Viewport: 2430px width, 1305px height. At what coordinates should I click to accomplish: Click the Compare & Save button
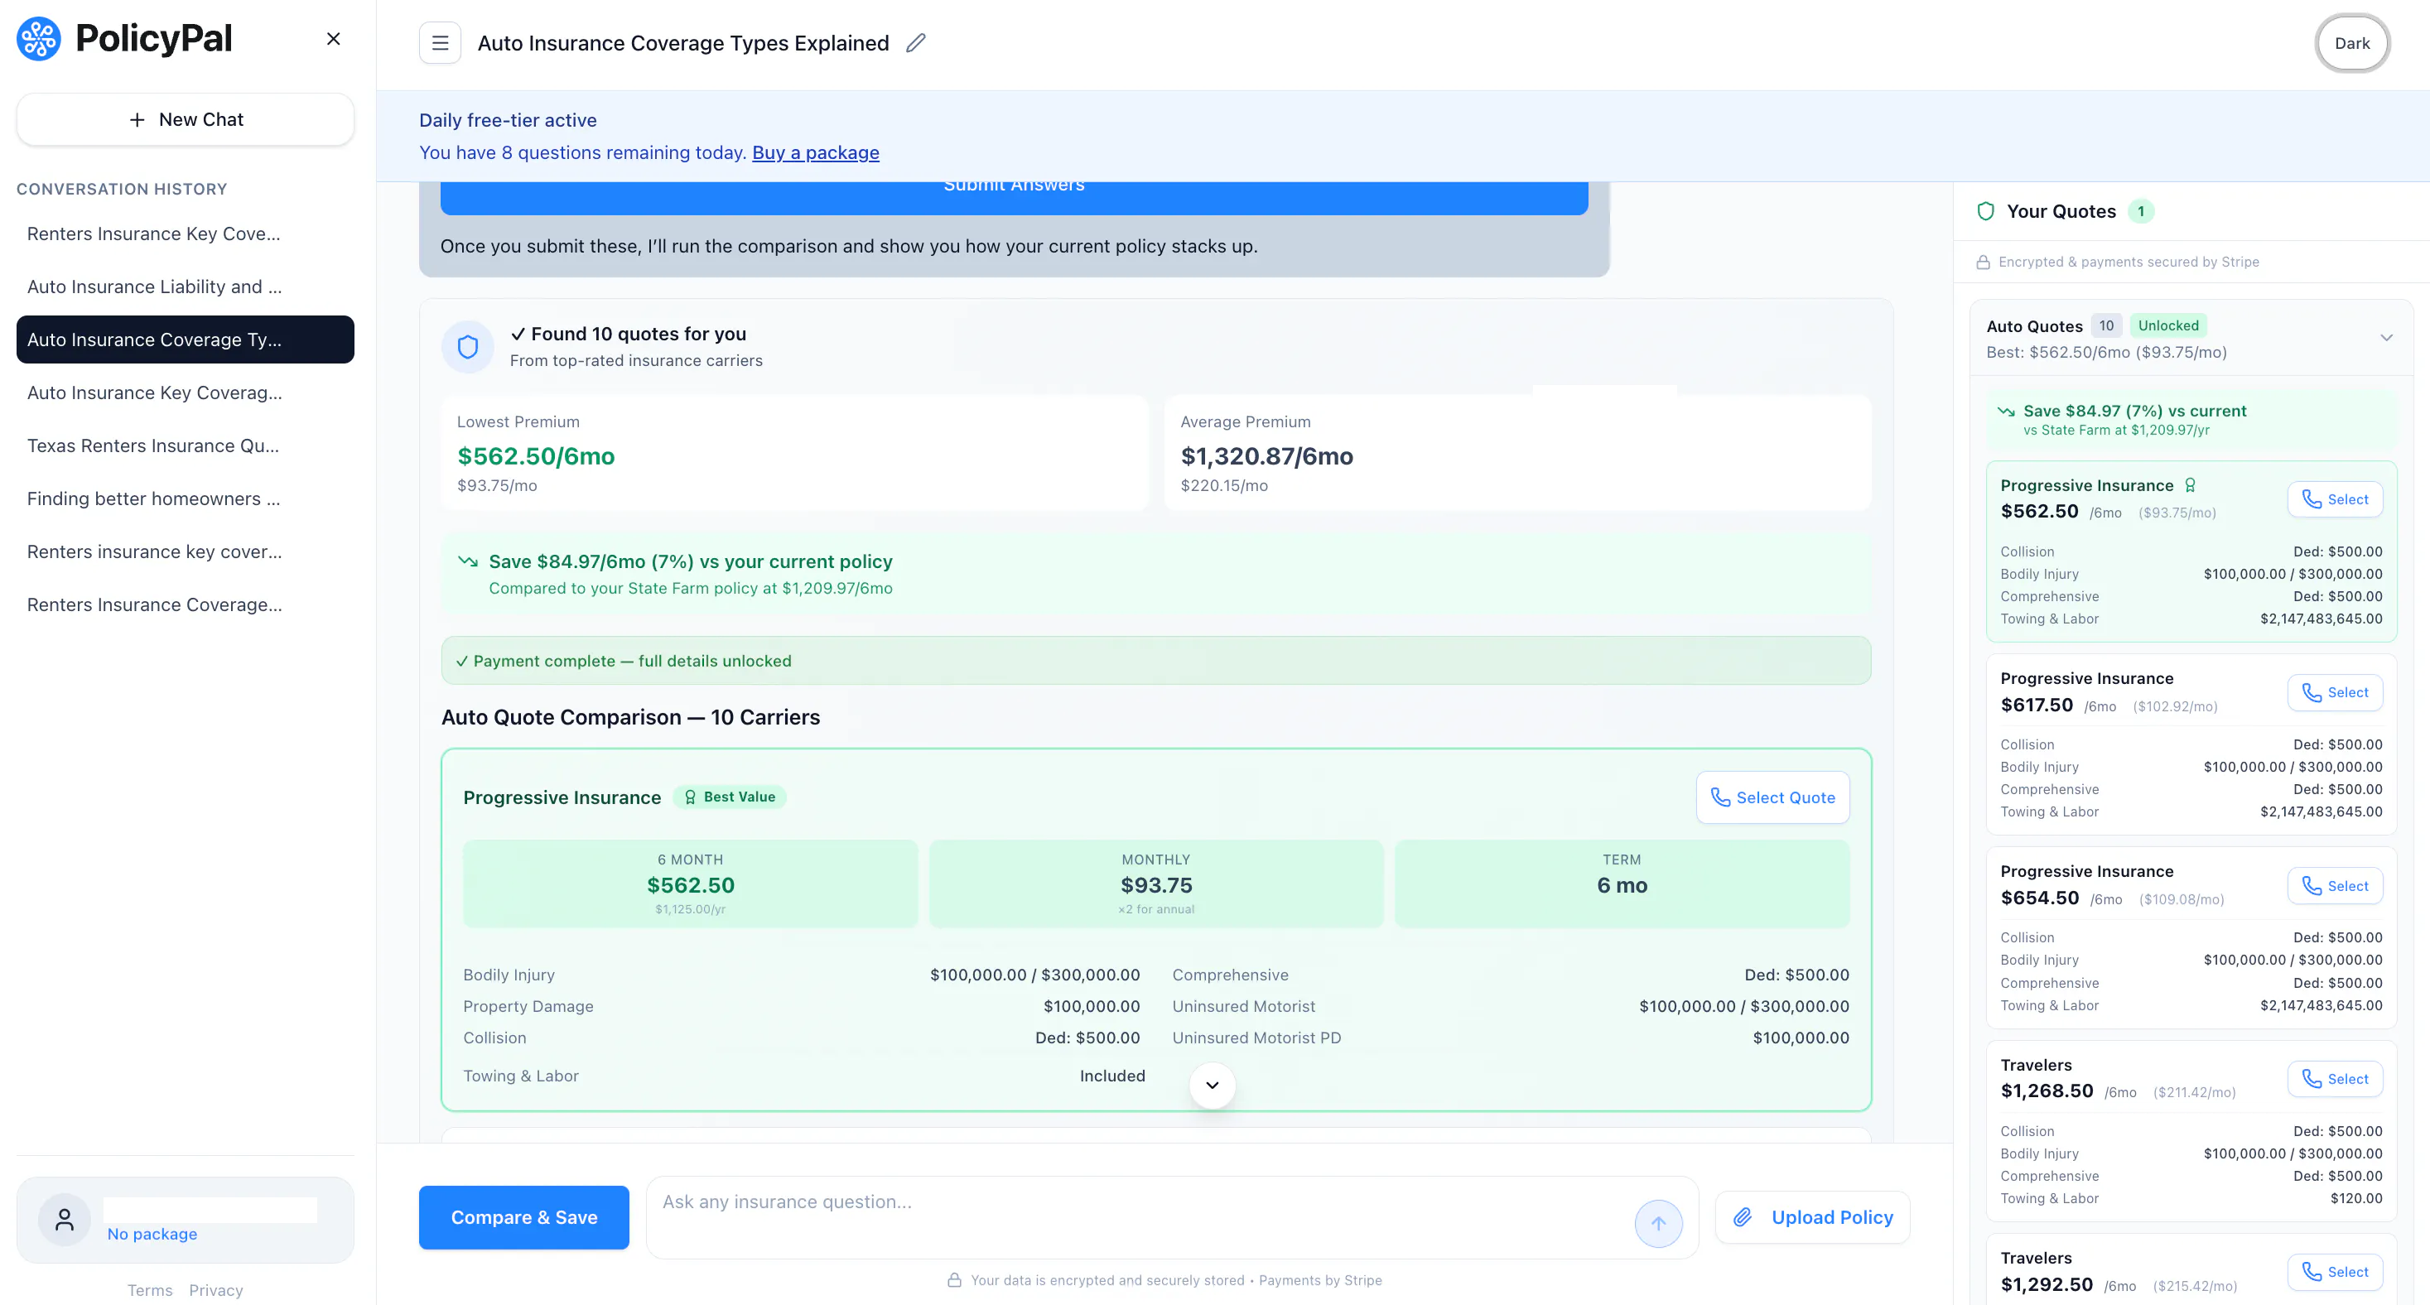point(523,1217)
